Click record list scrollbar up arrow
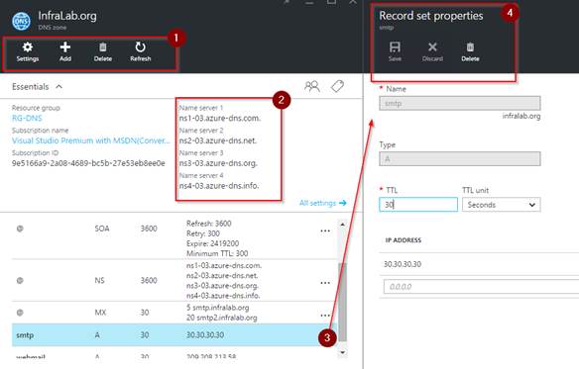This screenshot has height=369, width=579. (x=342, y=225)
